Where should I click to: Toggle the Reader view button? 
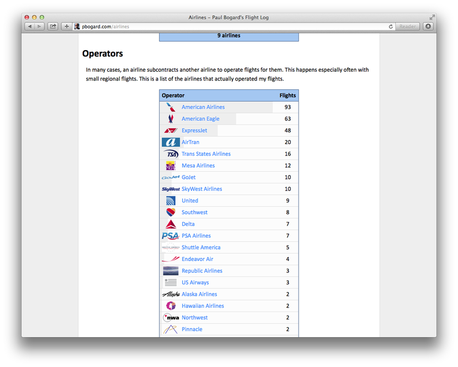tap(407, 26)
